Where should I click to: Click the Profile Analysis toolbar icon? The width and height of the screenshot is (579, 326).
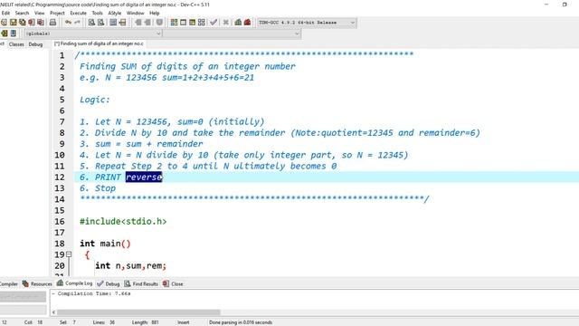(x=238, y=23)
